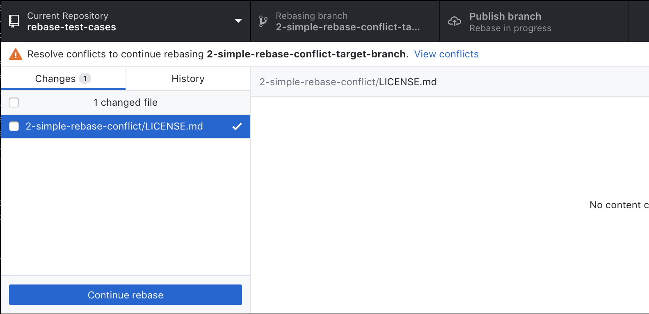Select the LICENSE.md file diff header
Screen dimensions: 649x314
[347, 82]
